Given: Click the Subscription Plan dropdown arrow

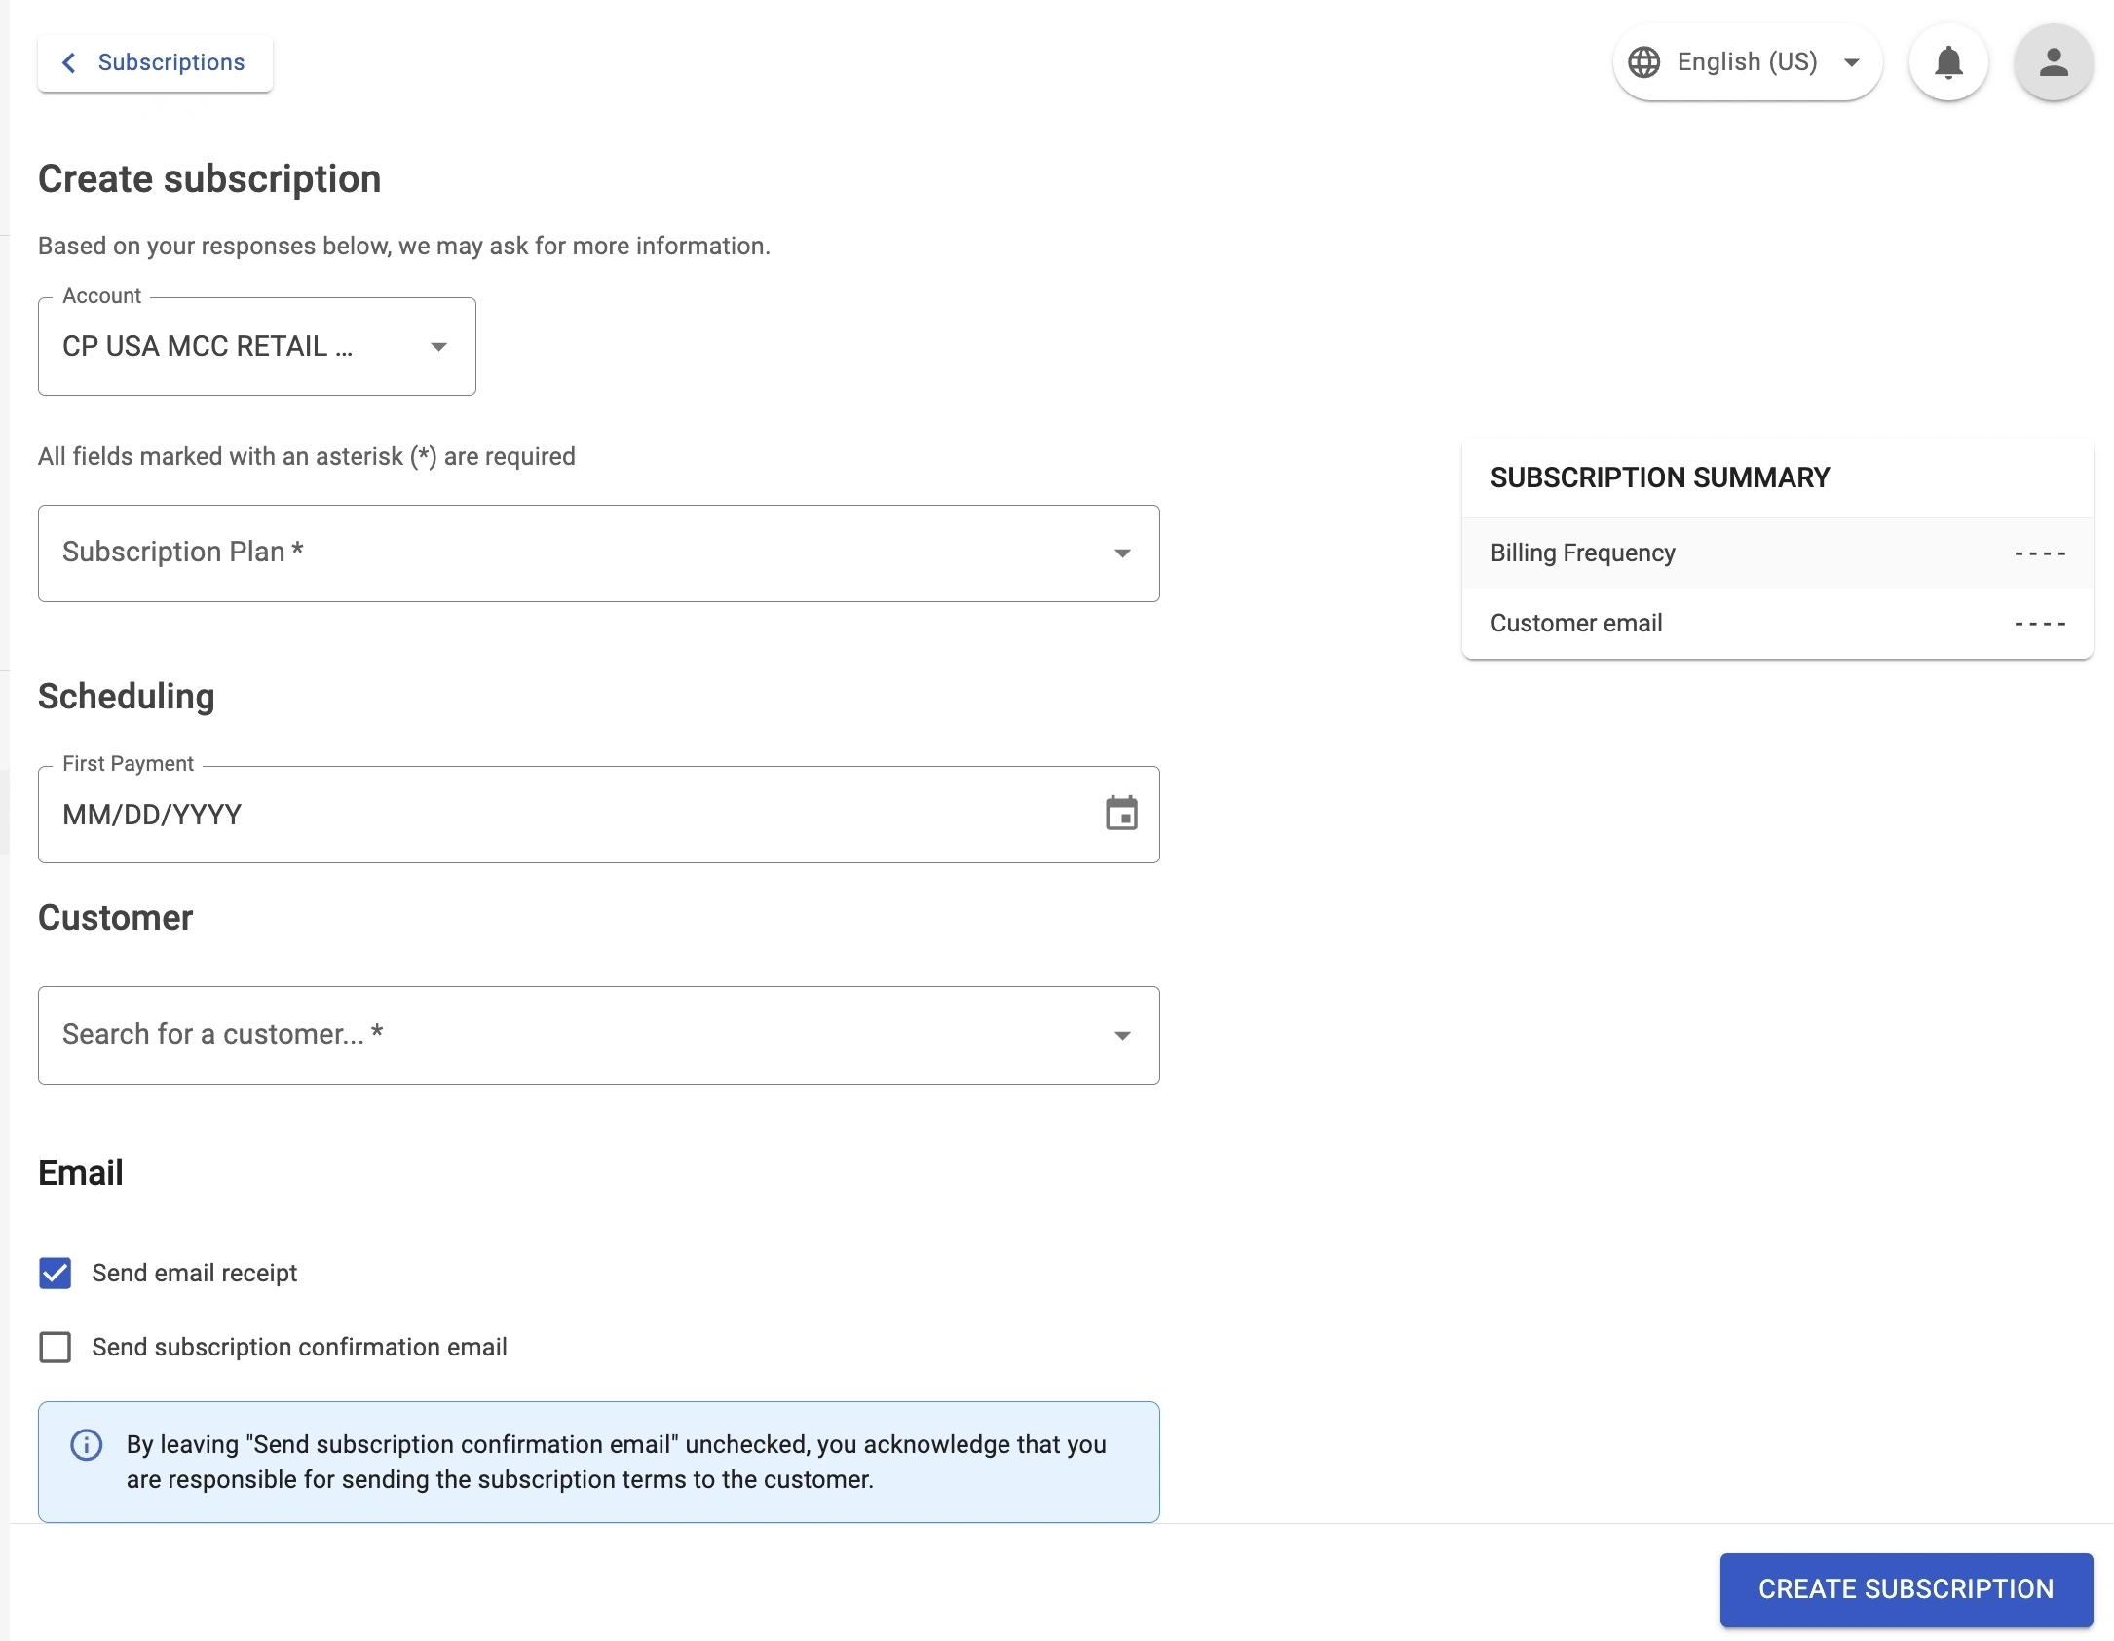Looking at the screenshot, I should point(1122,553).
